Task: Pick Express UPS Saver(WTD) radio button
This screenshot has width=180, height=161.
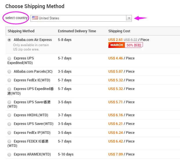Action: pyautogui.click(x=10, y=124)
